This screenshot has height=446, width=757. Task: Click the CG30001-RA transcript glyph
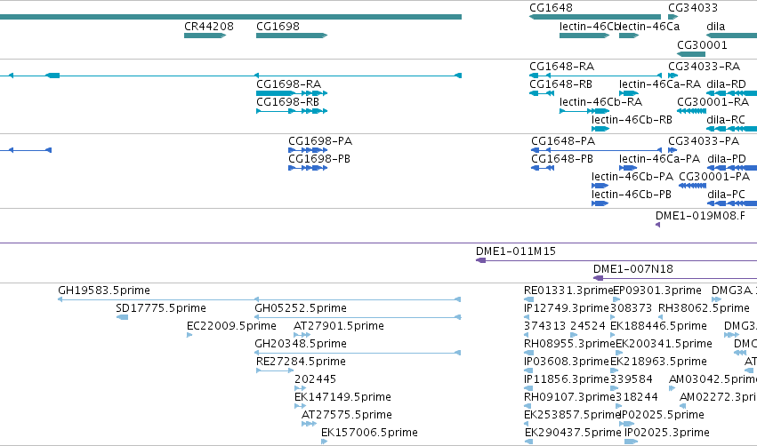(x=691, y=111)
